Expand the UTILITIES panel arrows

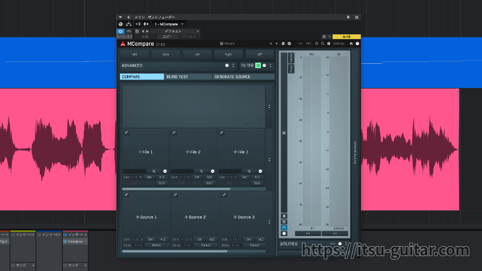pyautogui.click(x=346, y=244)
